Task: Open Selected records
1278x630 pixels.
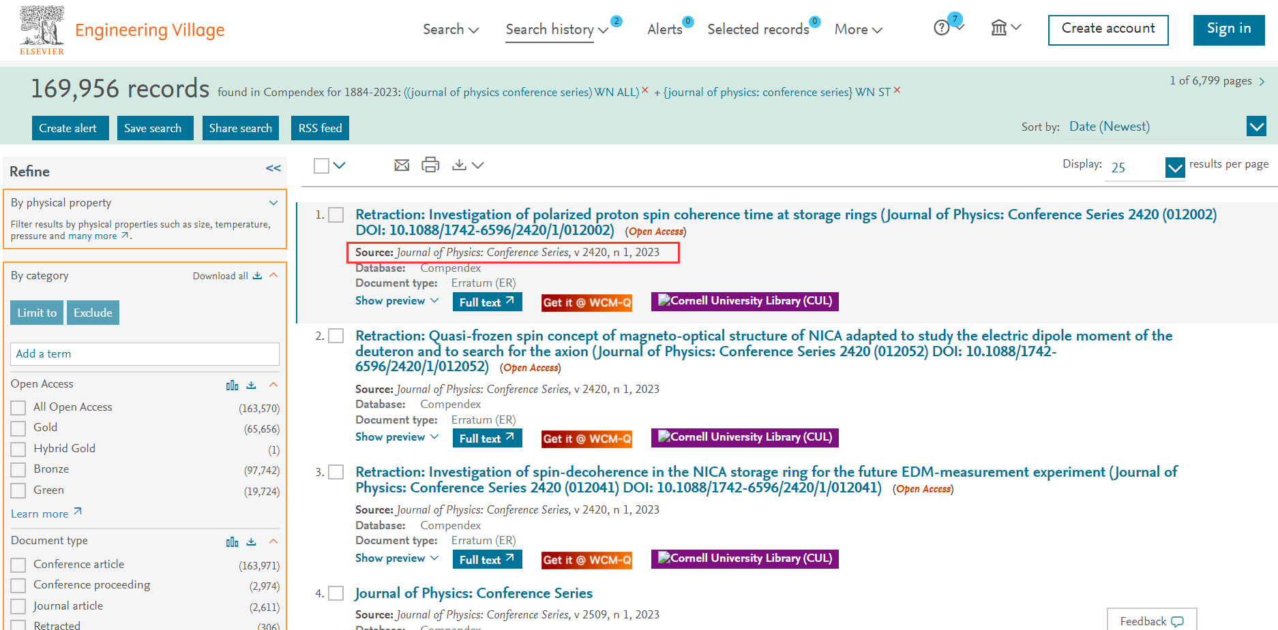Action: pos(758,29)
